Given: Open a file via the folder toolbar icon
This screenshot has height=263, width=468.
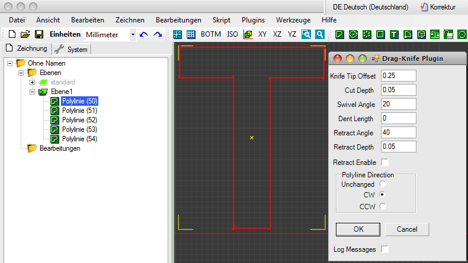Looking at the screenshot, I should click(25, 34).
